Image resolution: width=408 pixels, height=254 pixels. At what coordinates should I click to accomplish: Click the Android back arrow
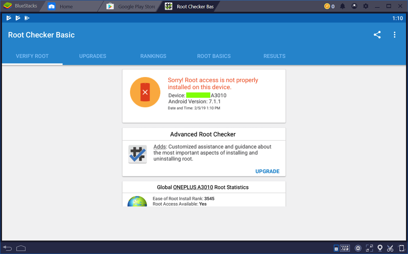(7, 248)
